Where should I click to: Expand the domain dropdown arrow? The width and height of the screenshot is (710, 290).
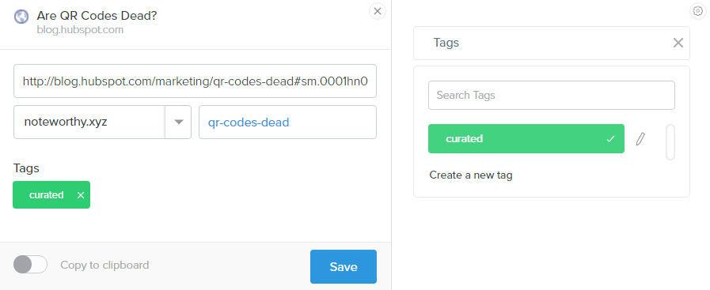point(179,122)
